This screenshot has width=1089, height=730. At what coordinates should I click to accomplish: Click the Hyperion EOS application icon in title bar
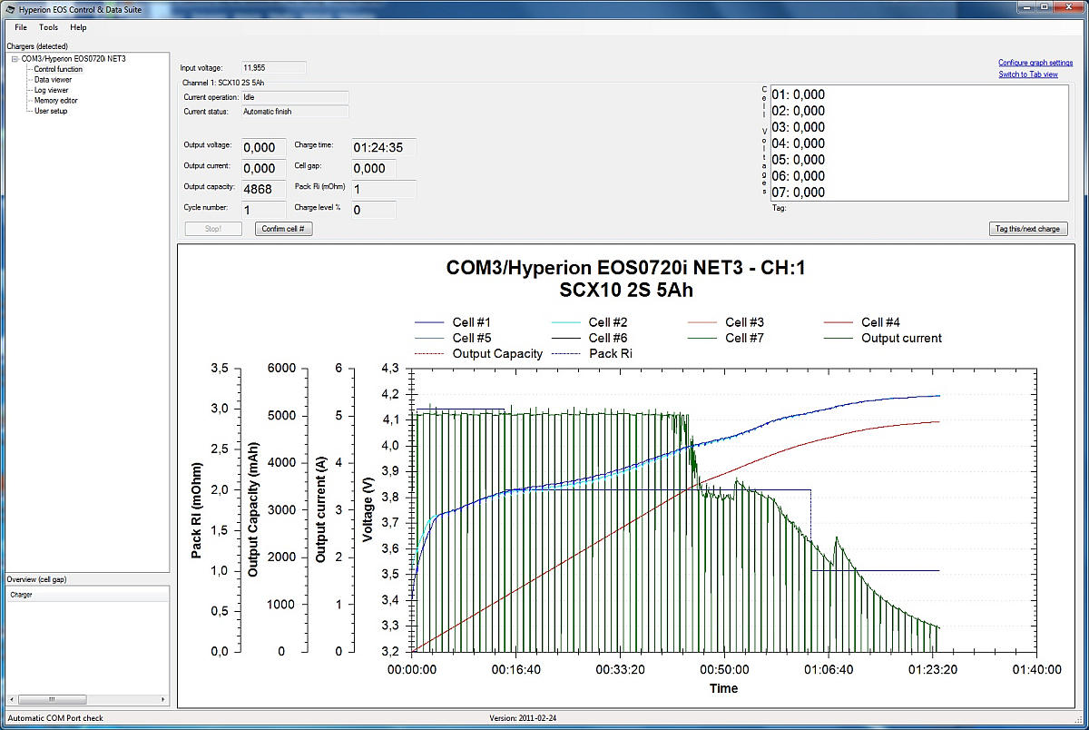pyautogui.click(x=10, y=8)
